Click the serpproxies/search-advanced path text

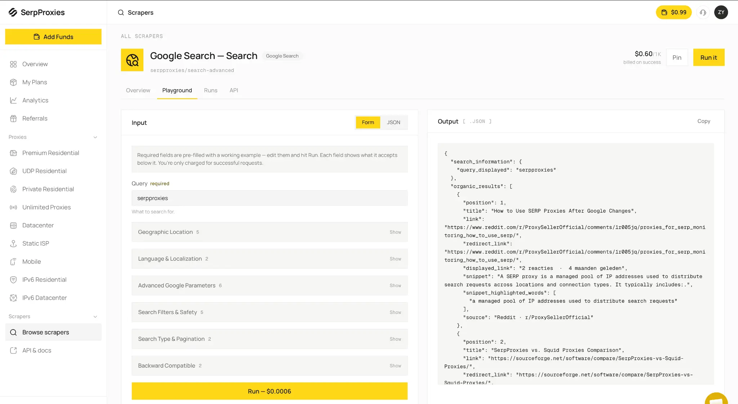tap(192, 71)
